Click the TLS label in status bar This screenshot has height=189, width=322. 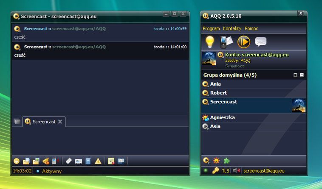226,171
